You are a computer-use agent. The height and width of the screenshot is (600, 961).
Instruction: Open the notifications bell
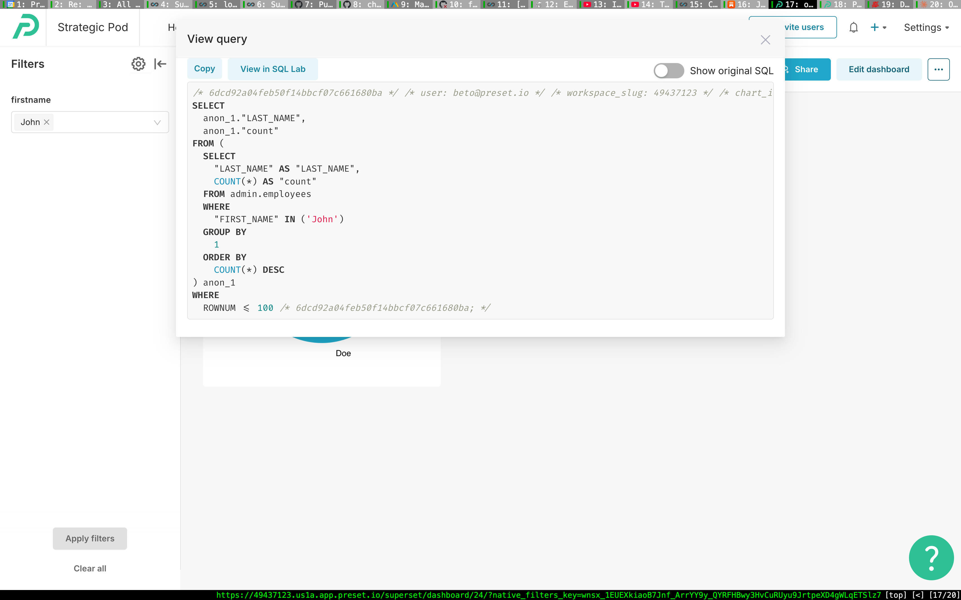853,27
